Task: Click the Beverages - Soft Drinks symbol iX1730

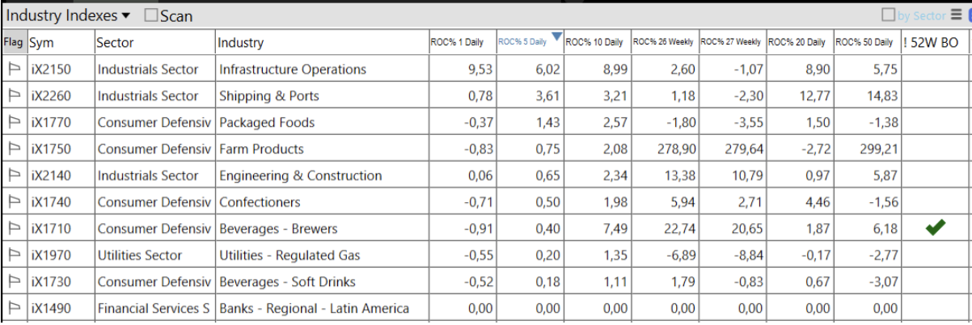Action: pos(52,282)
